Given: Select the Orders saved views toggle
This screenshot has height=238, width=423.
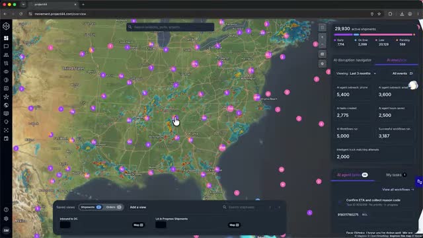Looking at the screenshot, I should pyautogui.click(x=113, y=207).
